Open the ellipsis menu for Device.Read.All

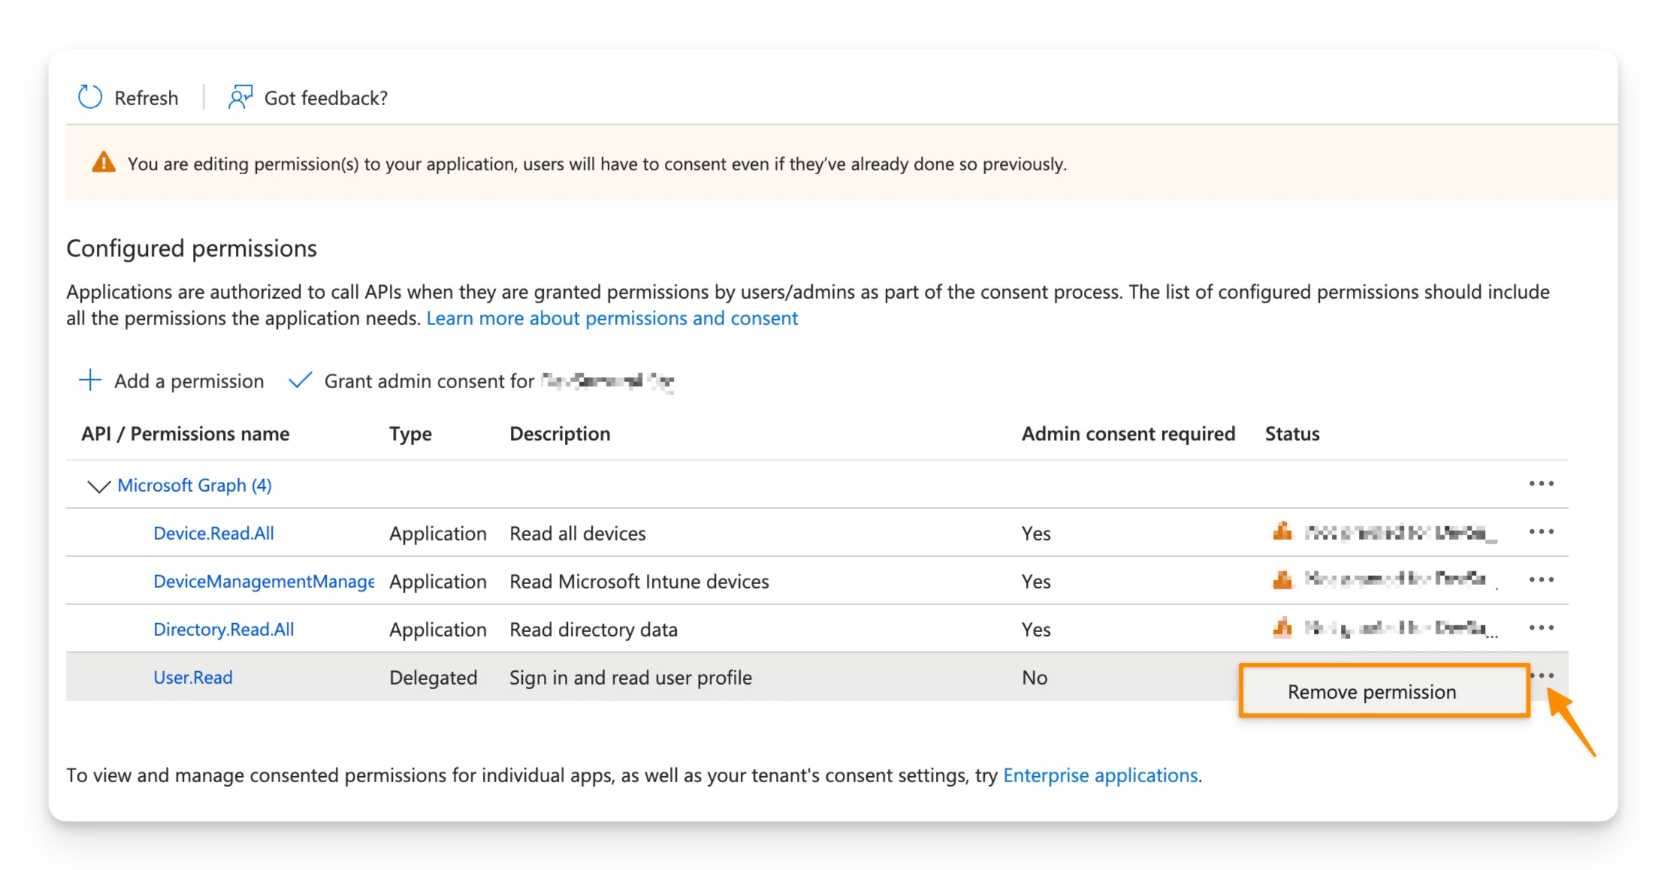(x=1541, y=531)
